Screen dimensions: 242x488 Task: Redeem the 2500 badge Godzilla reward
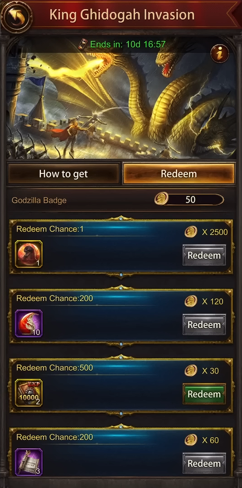(204, 255)
